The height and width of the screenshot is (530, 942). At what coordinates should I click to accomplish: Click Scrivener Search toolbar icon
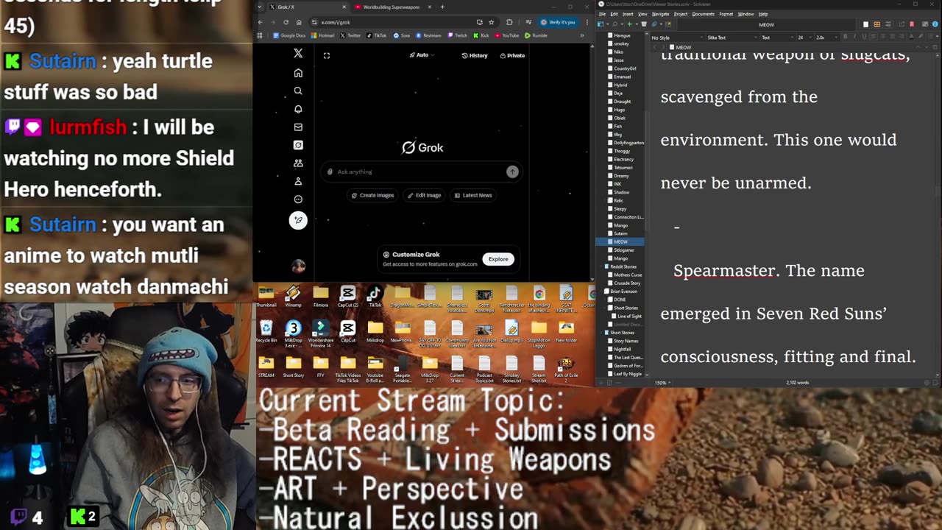coord(615,24)
